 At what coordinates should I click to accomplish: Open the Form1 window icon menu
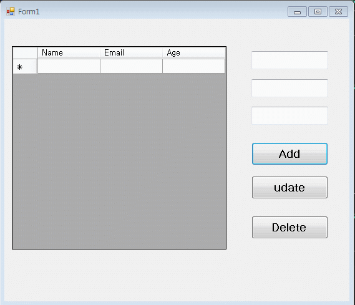click(11, 11)
